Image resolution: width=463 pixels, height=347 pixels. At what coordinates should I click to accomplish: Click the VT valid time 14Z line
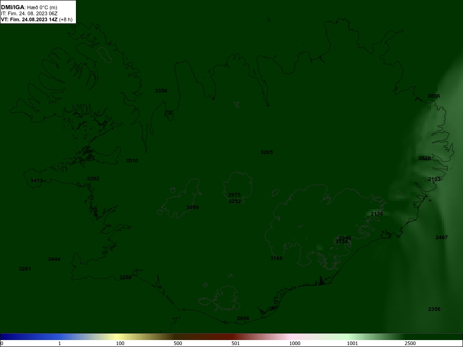tap(36, 19)
